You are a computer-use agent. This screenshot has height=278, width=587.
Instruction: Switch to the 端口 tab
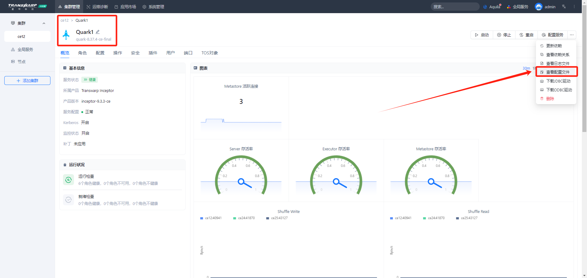188,53
